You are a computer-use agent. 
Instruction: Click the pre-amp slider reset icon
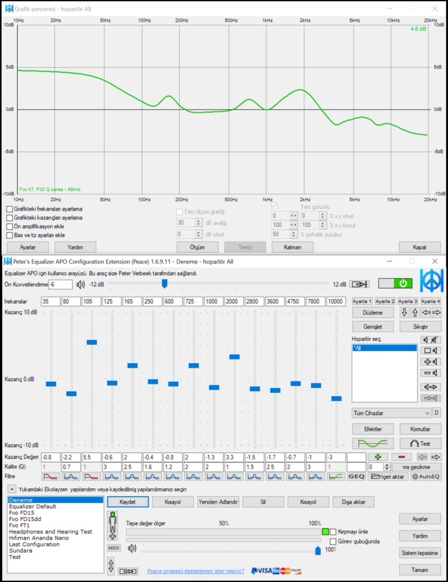pyautogui.click(x=360, y=285)
